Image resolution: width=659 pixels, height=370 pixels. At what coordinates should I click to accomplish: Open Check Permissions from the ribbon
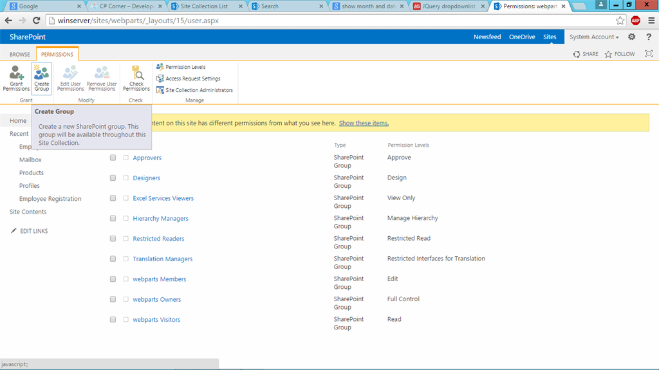click(x=136, y=79)
